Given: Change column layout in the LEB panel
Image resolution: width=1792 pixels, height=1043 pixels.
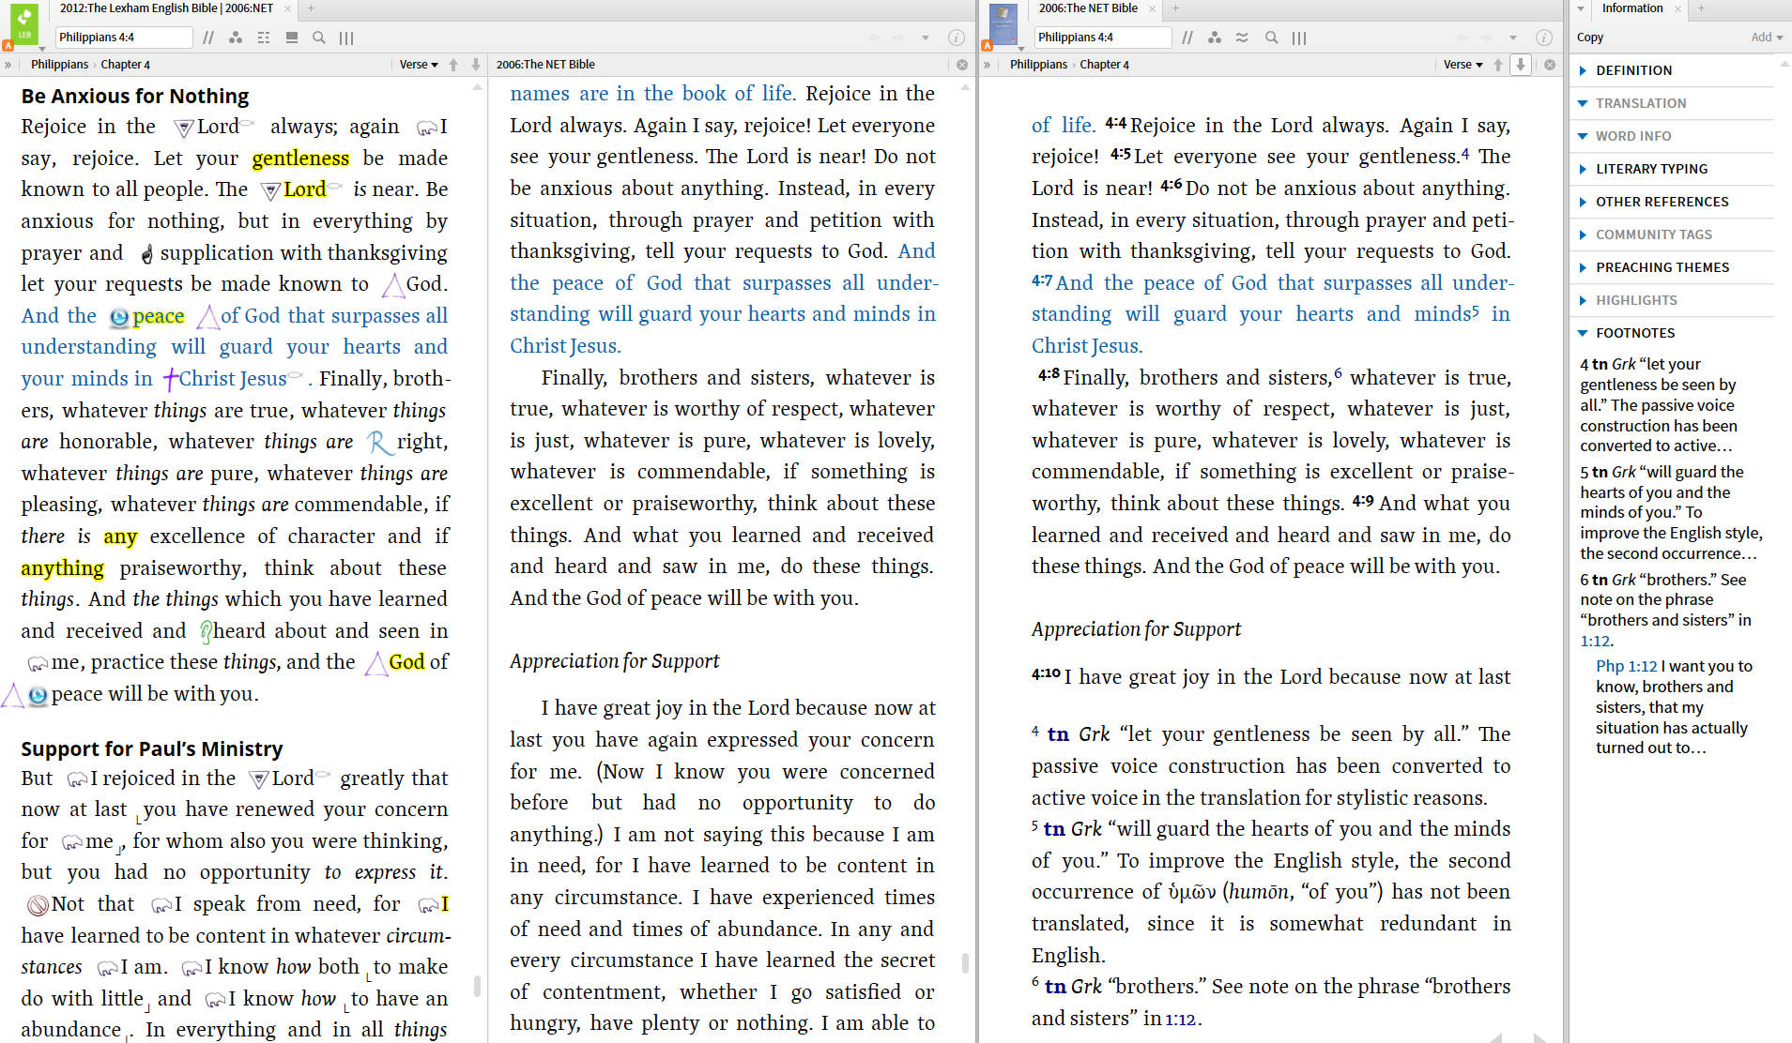Looking at the screenshot, I should (346, 38).
